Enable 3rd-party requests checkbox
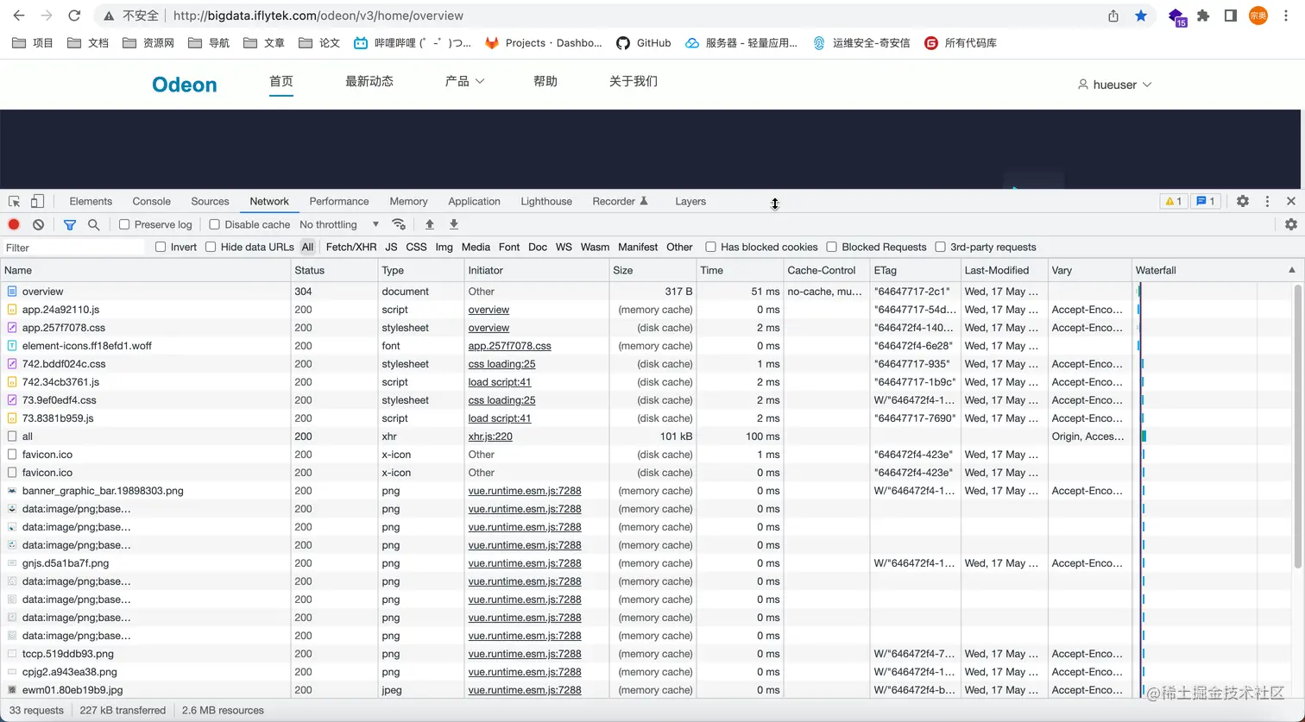The height and width of the screenshot is (722, 1305). (x=940, y=247)
